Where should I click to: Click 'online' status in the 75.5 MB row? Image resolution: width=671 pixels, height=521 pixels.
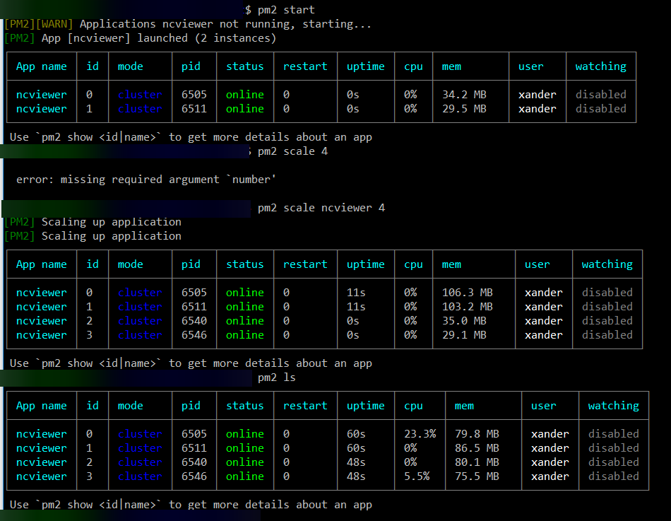click(x=245, y=476)
